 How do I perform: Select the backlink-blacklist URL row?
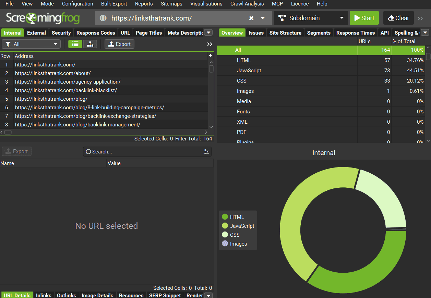click(104, 90)
